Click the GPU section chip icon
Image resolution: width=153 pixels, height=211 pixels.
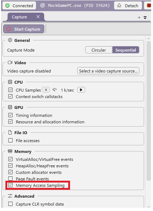pyautogui.click(x=10, y=107)
